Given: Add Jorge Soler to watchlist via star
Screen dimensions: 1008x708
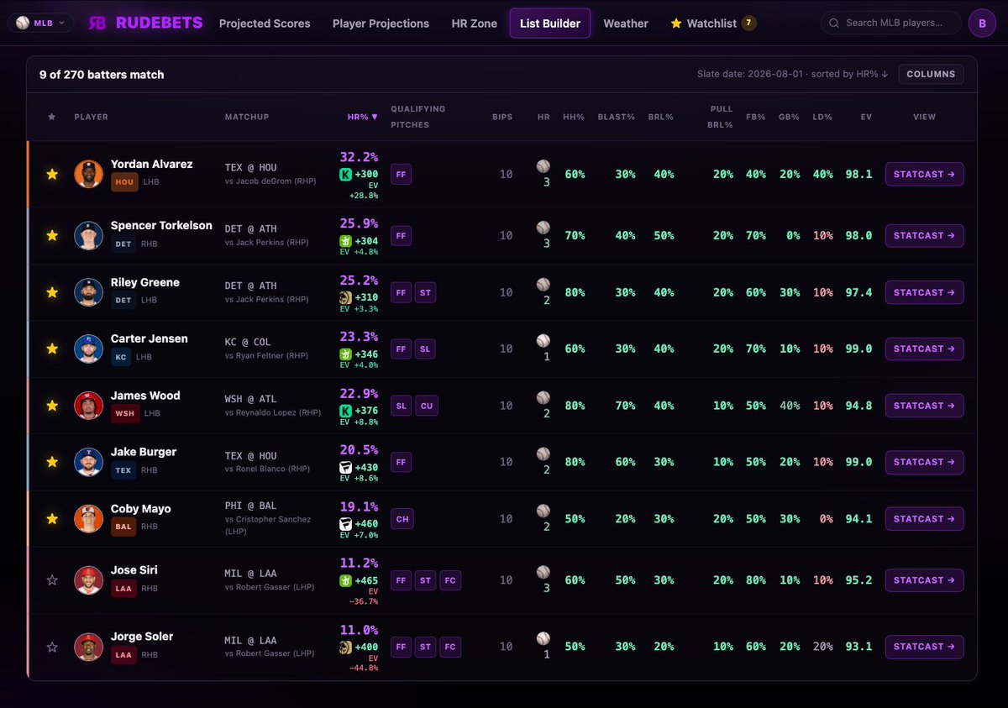Looking at the screenshot, I should (52, 647).
